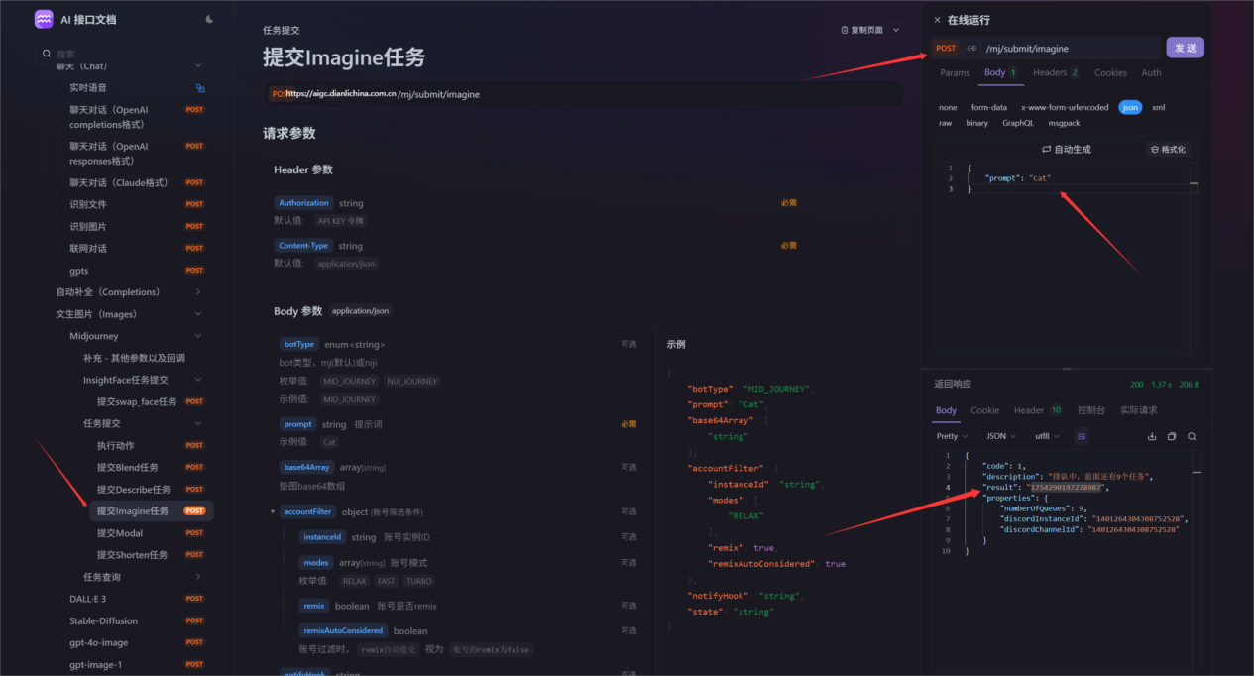
Task: Click the POST method badge in run panel
Action: [946, 48]
